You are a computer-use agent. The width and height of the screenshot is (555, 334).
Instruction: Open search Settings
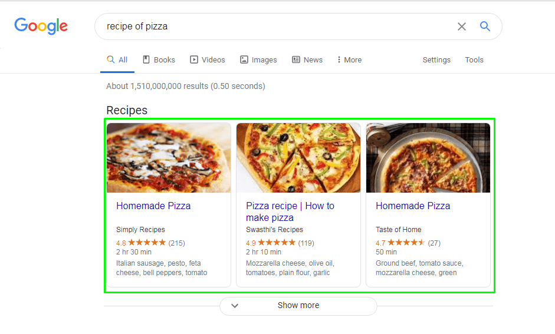[x=436, y=59]
